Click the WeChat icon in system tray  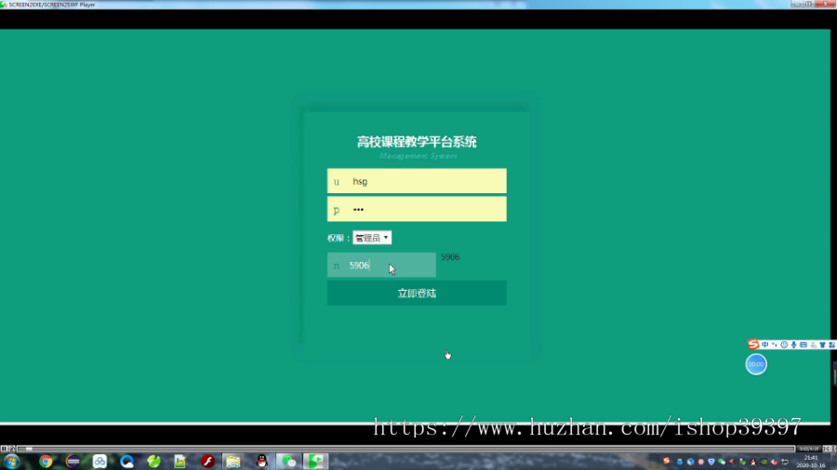tap(722, 462)
